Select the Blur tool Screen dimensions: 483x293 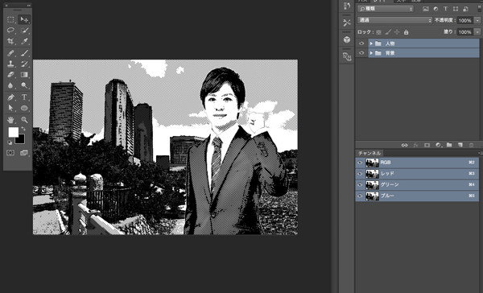click(x=10, y=85)
